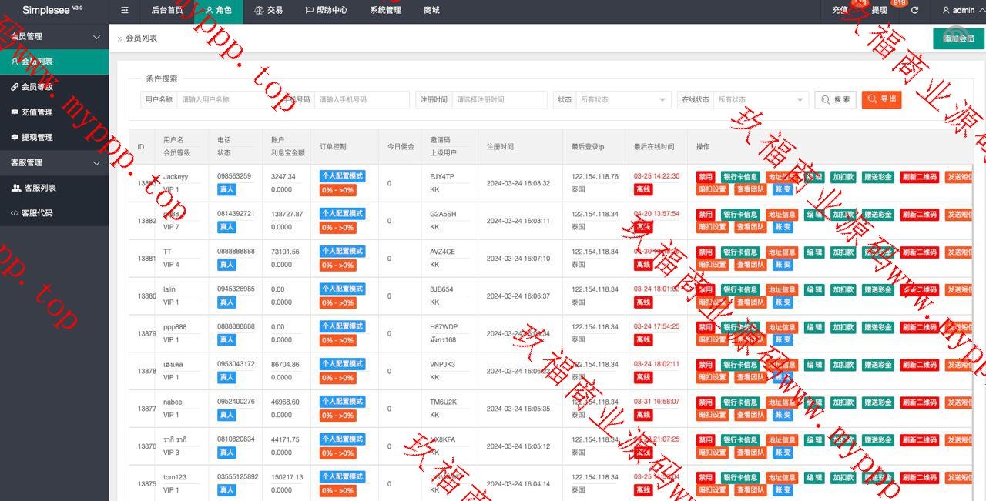986x501 pixels.
Task: Toggle 真人 status for user TT
Action: coord(226,265)
